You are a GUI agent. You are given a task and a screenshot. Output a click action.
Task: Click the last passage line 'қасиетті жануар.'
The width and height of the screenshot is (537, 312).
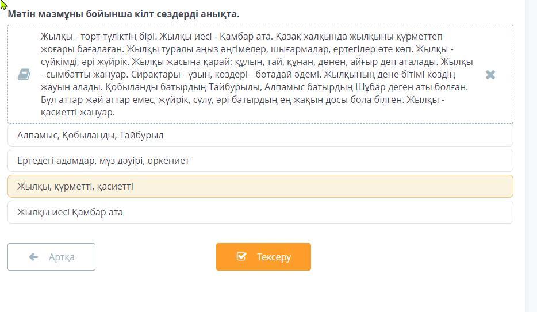pyautogui.click(x=78, y=112)
